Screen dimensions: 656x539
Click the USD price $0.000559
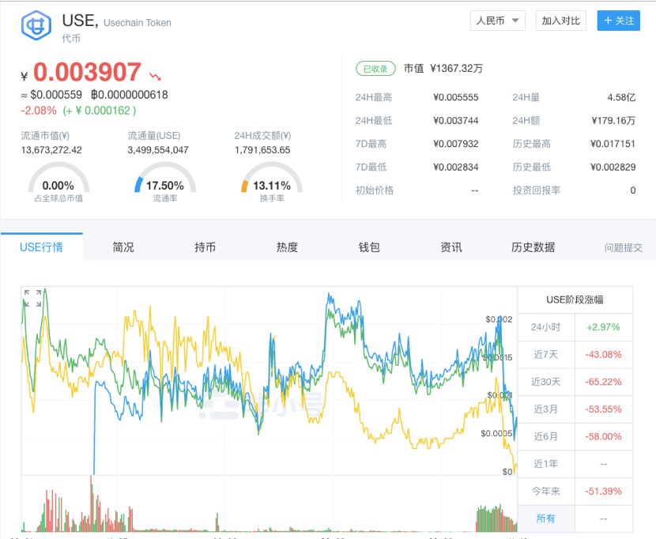[56, 95]
